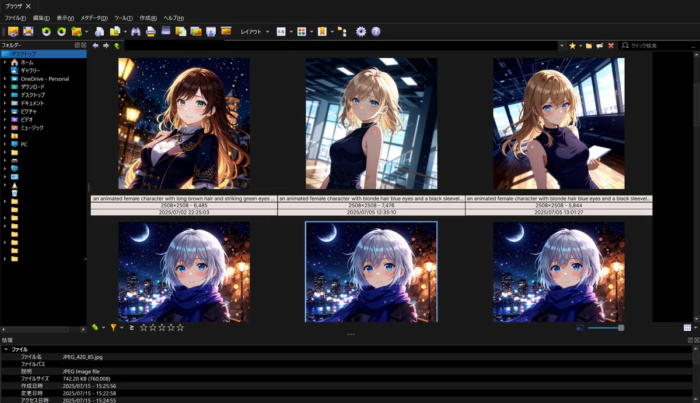Create new folder icon near address bar
Image resolution: width=700 pixels, height=403 pixels.
click(x=589, y=45)
